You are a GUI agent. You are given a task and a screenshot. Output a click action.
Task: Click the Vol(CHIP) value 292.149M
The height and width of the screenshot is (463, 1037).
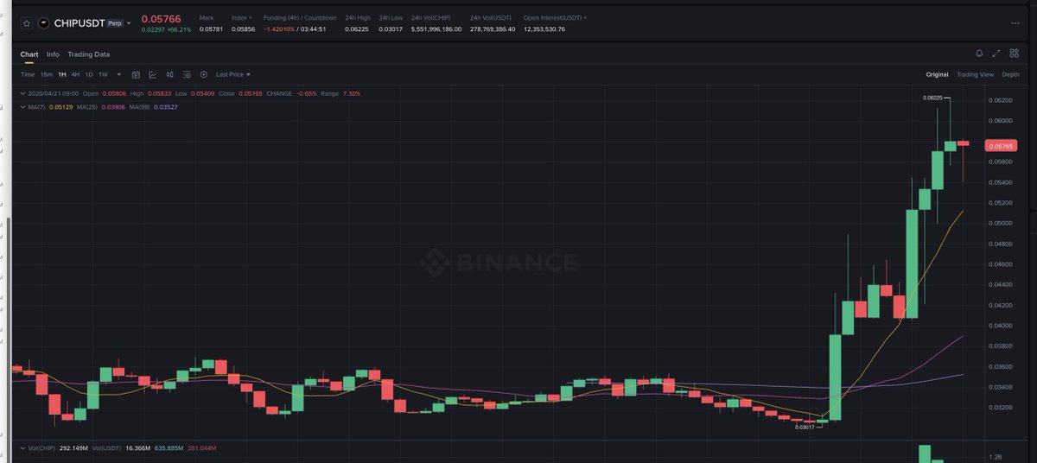[73, 448]
